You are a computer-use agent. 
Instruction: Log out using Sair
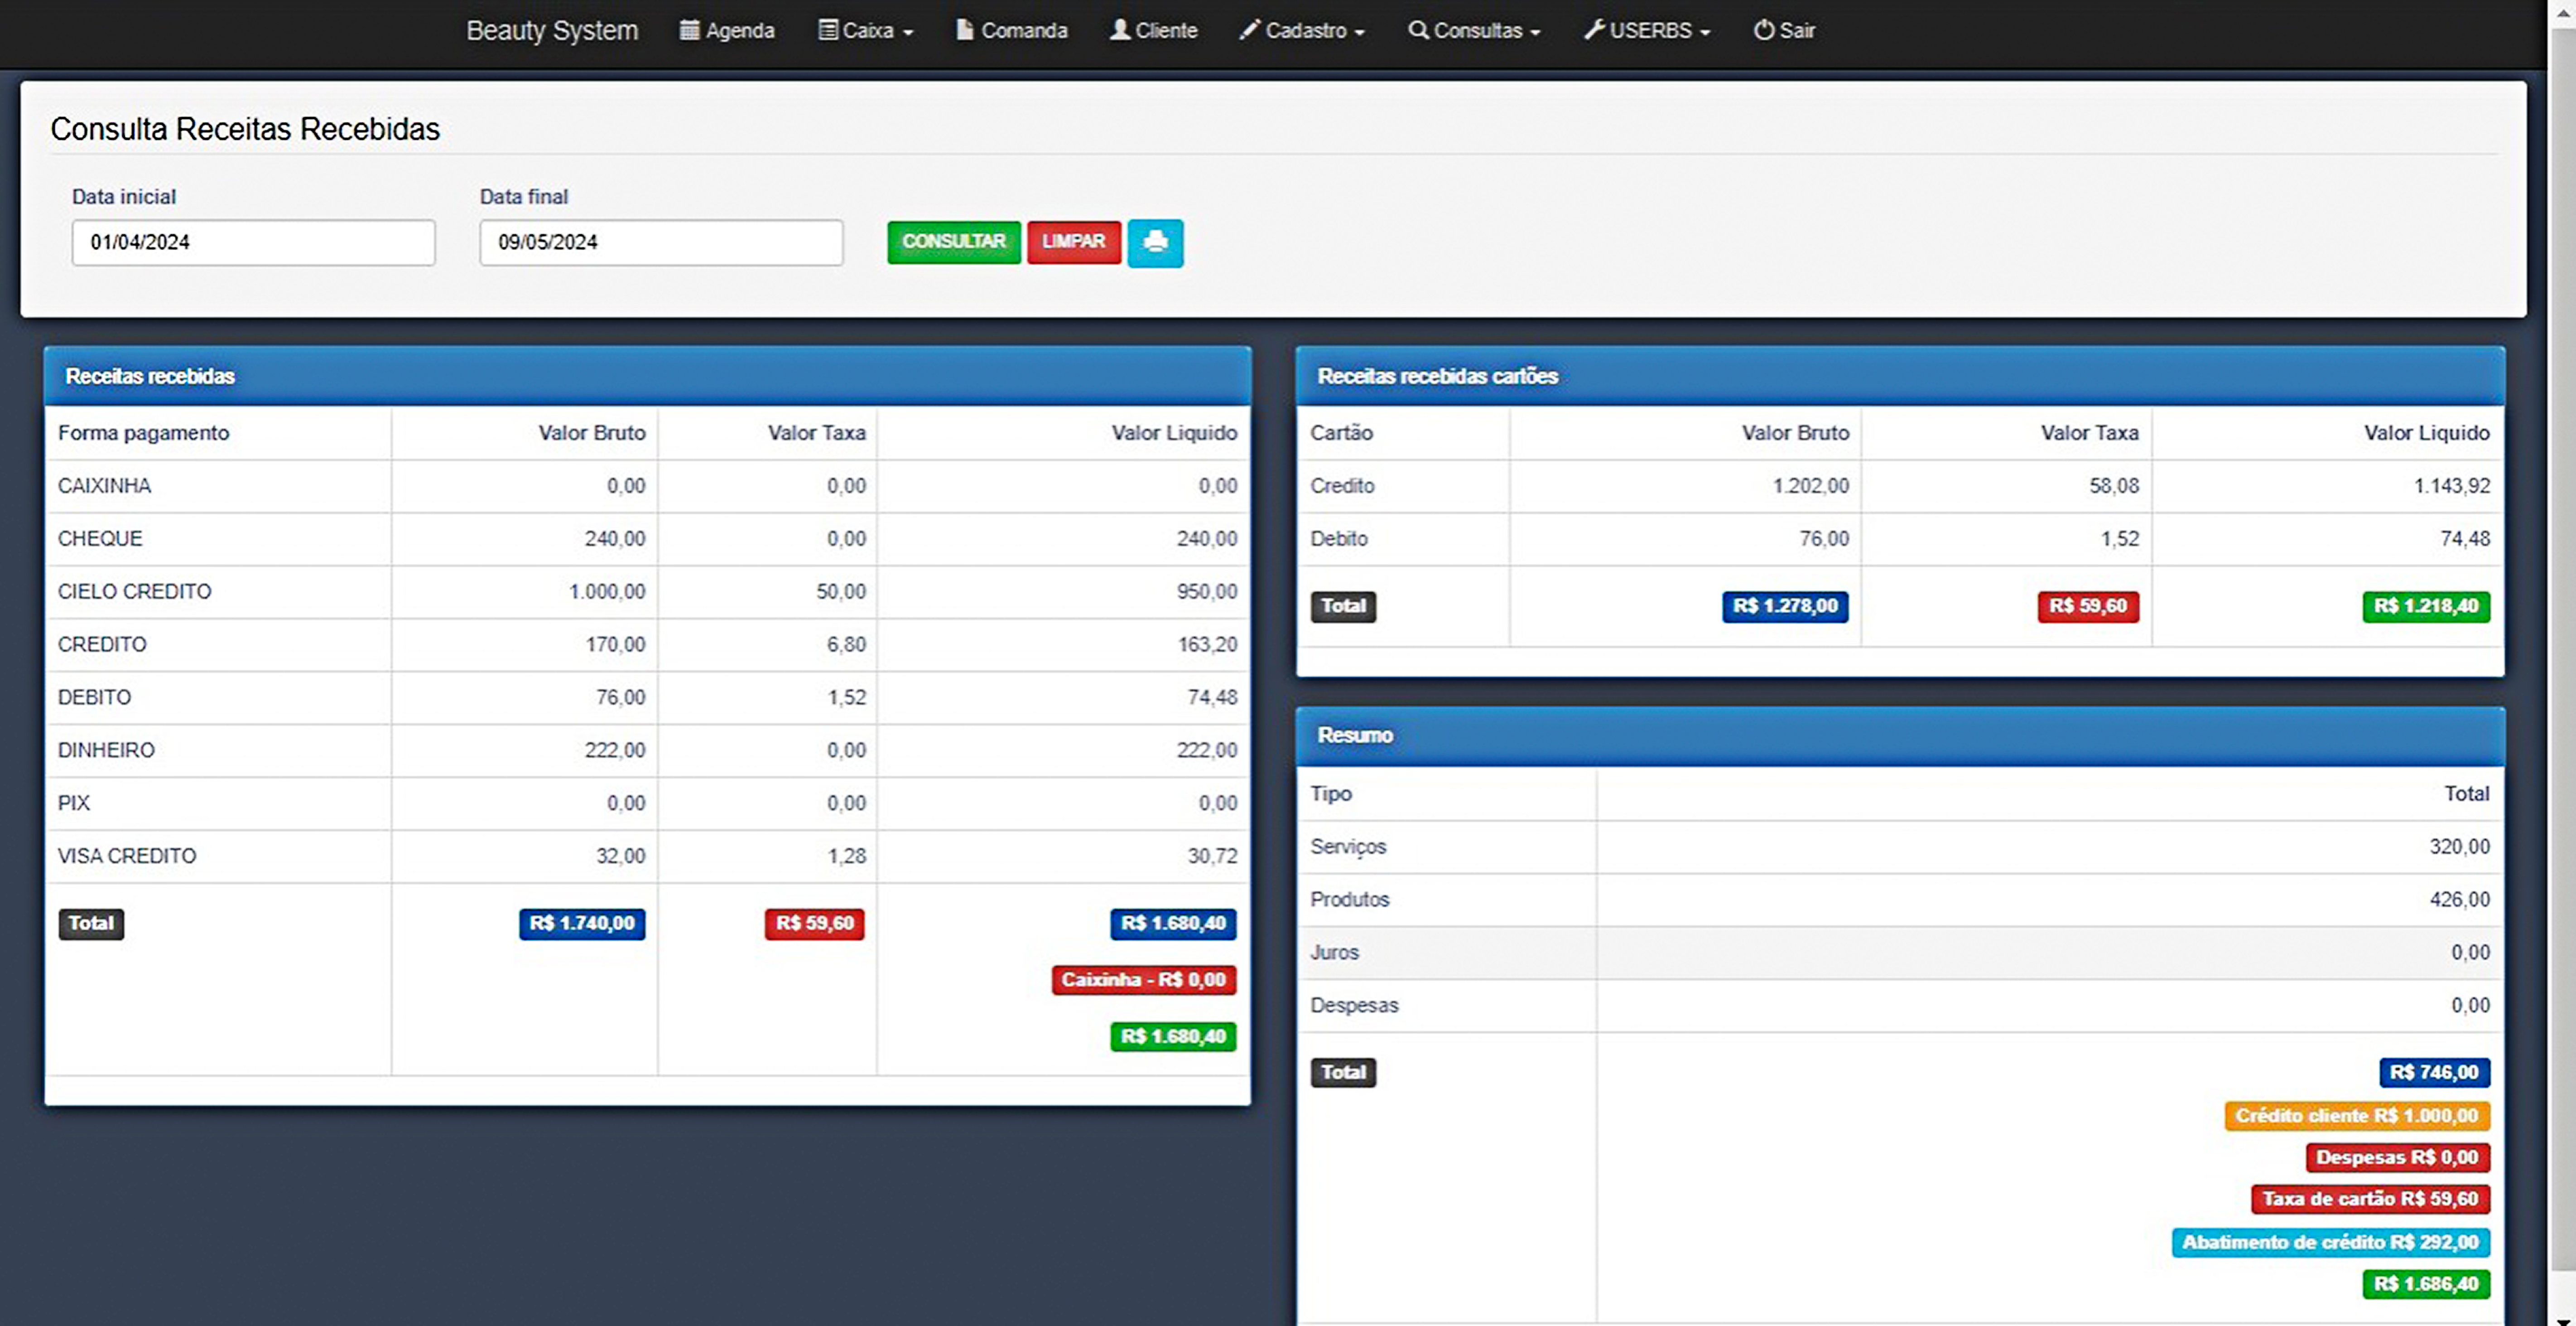click(x=1785, y=31)
